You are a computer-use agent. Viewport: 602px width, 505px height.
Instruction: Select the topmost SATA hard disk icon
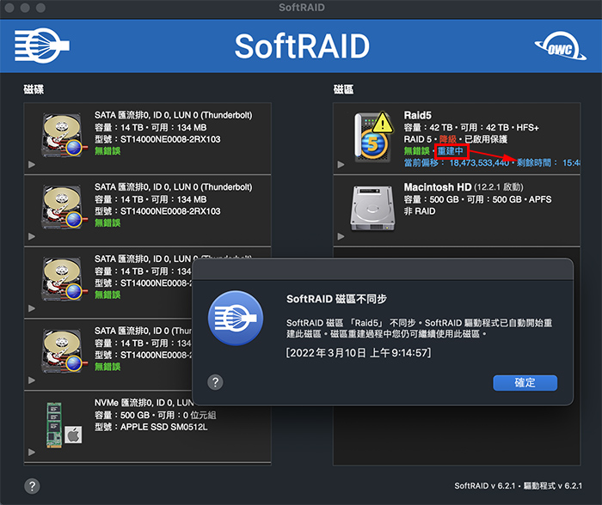coord(63,135)
